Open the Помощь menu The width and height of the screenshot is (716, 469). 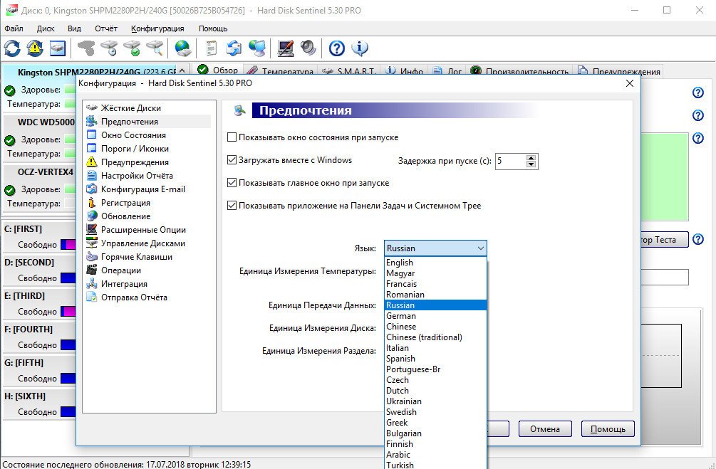click(x=213, y=28)
